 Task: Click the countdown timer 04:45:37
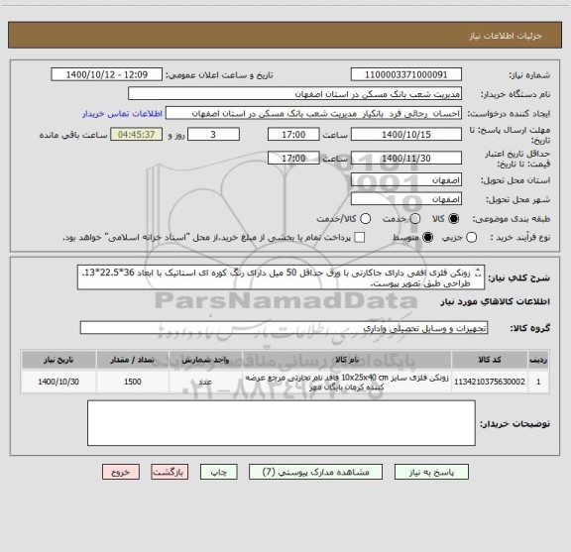137,135
